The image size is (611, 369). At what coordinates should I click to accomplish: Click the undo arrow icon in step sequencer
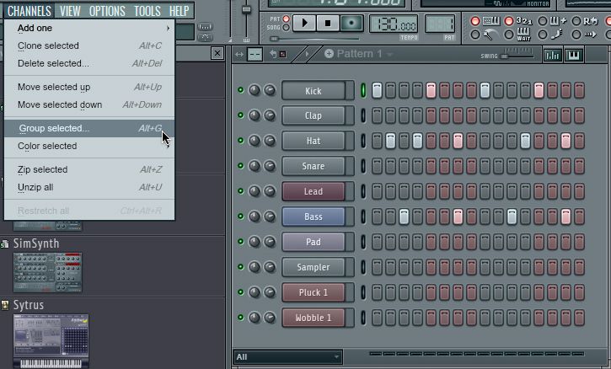click(x=273, y=54)
